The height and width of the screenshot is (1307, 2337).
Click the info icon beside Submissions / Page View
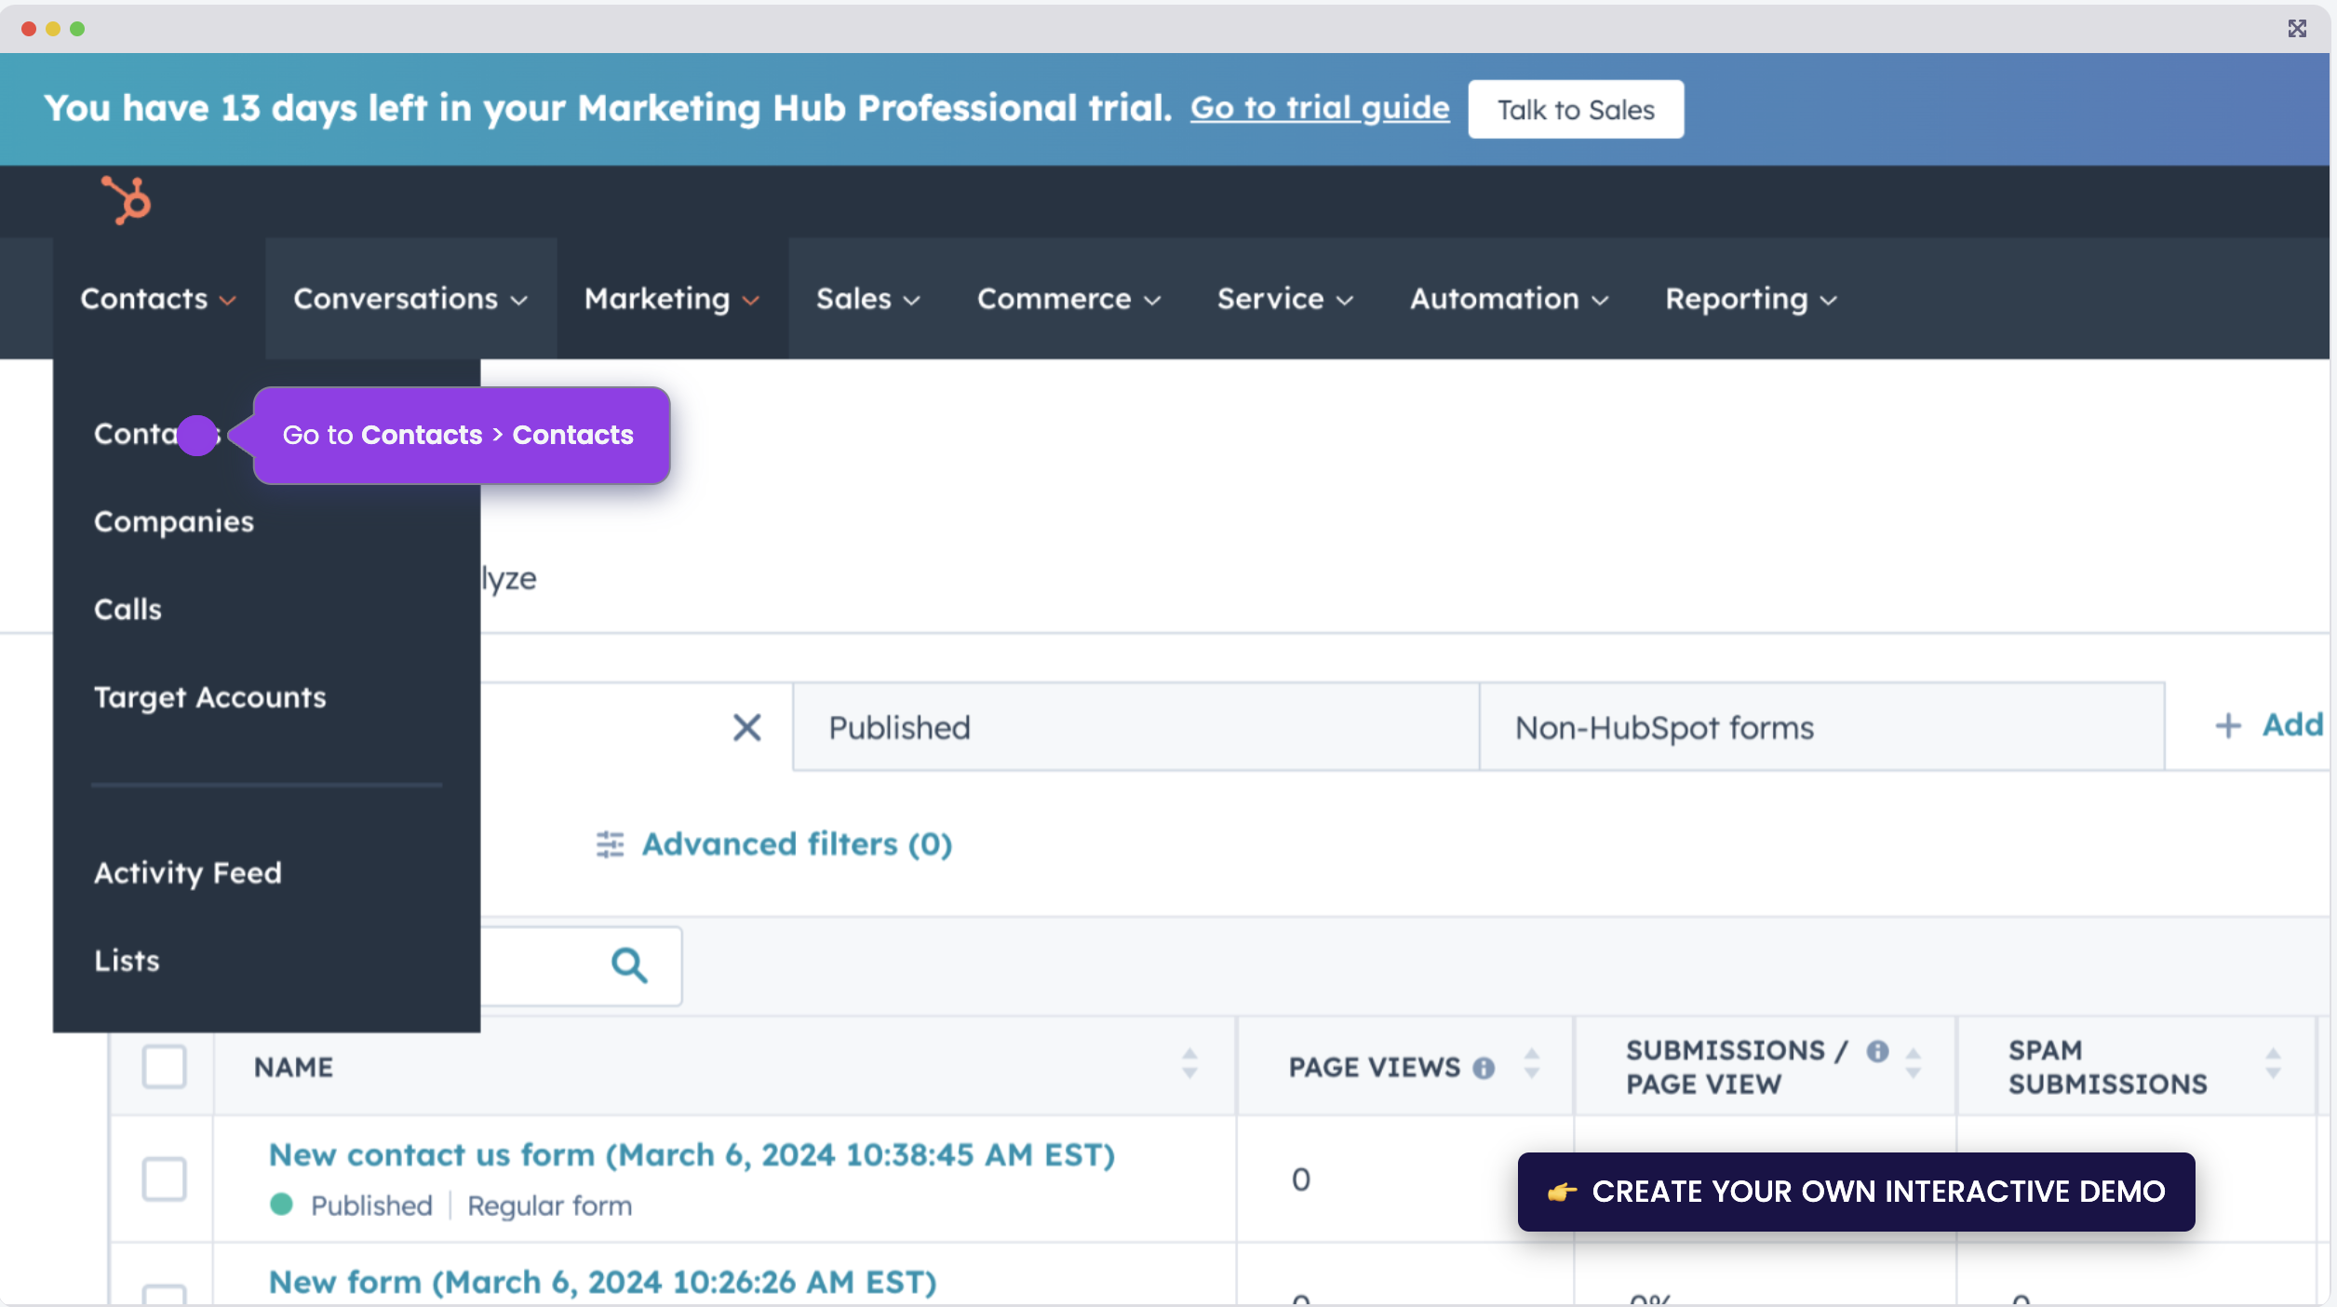click(1878, 1053)
